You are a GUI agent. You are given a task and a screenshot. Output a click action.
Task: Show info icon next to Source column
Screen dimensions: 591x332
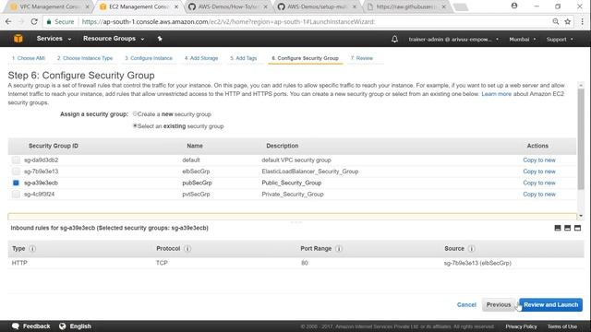tap(472, 249)
